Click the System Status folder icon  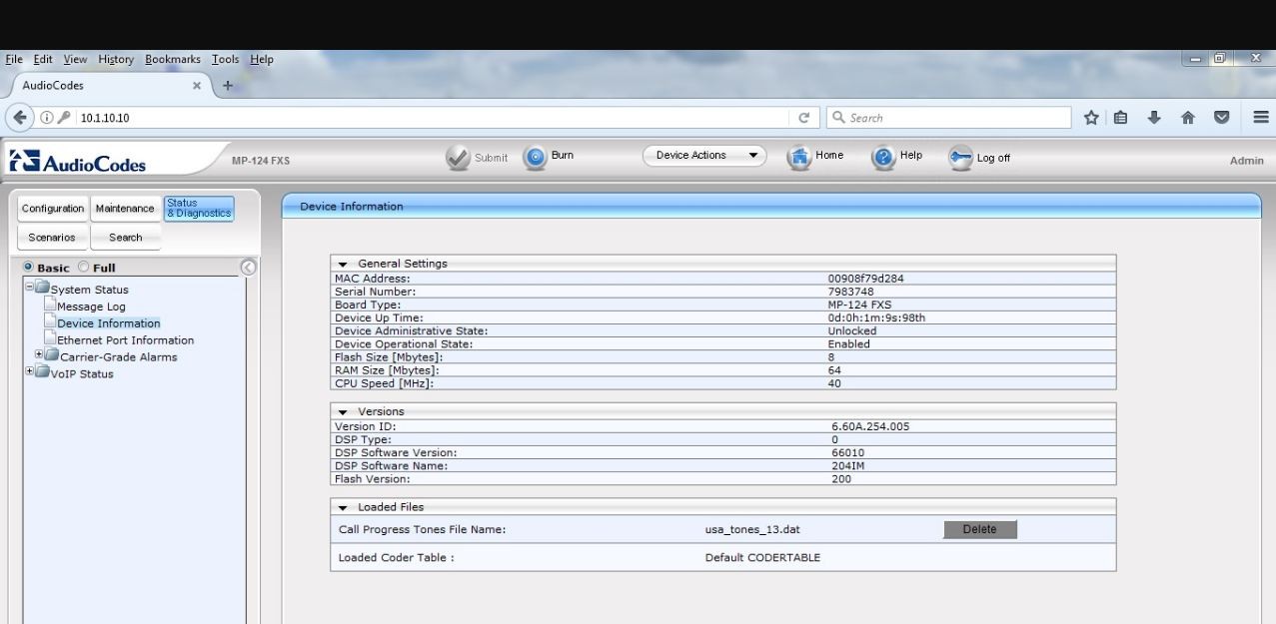pyautogui.click(x=42, y=290)
